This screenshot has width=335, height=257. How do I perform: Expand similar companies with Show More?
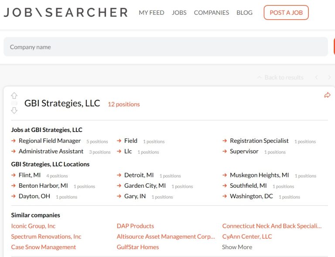tap(237, 247)
